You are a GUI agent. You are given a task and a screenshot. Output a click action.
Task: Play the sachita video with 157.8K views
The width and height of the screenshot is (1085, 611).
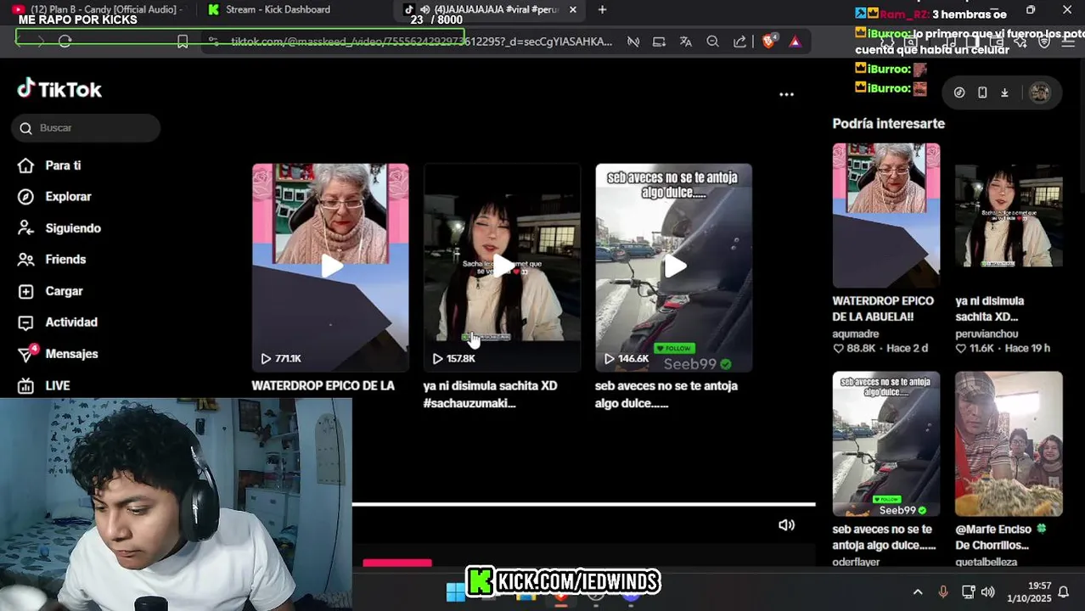pos(502,266)
